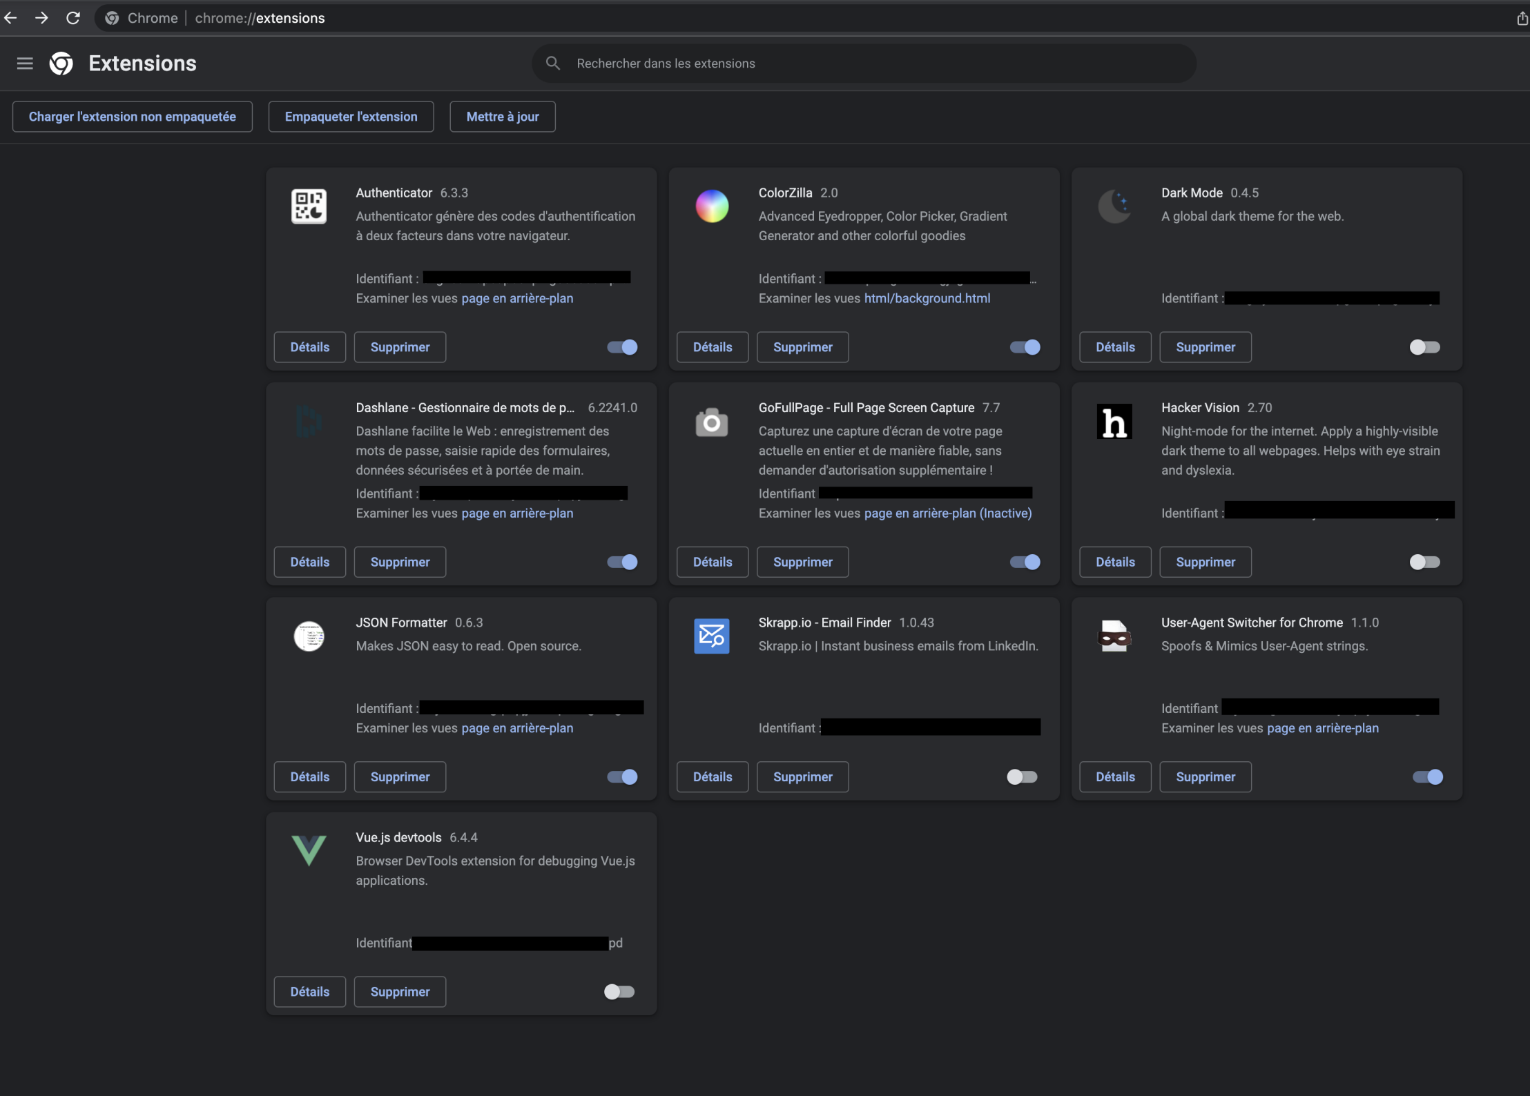This screenshot has height=1096, width=1530.
Task: Open Détails for Hacker Vision
Action: point(1115,562)
